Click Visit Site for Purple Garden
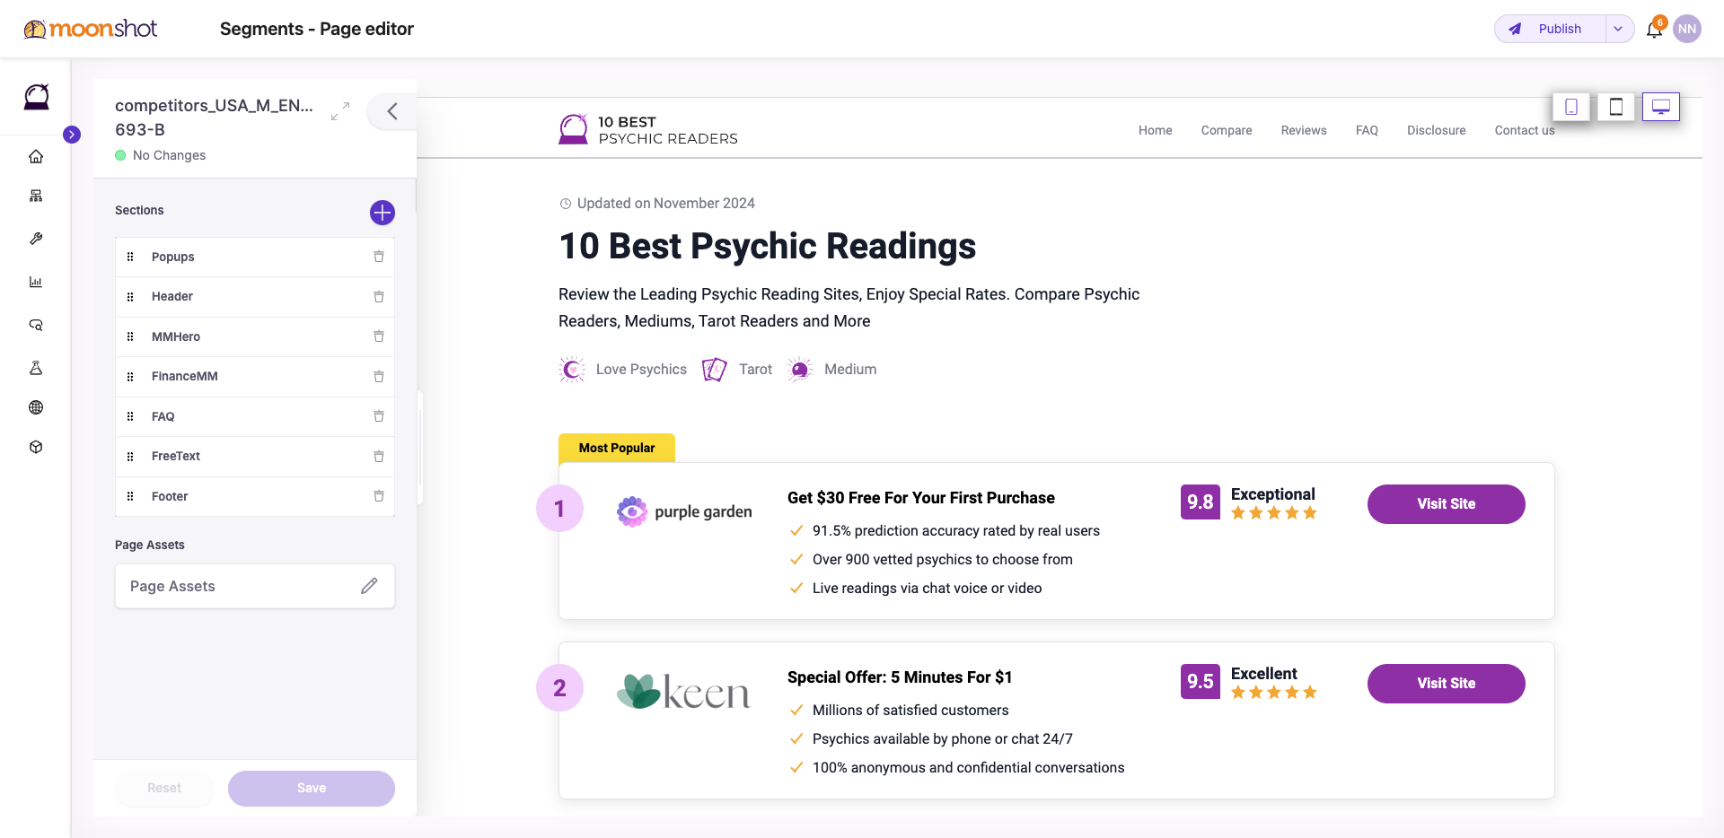Image resolution: width=1724 pixels, height=838 pixels. click(x=1446, y=504)
